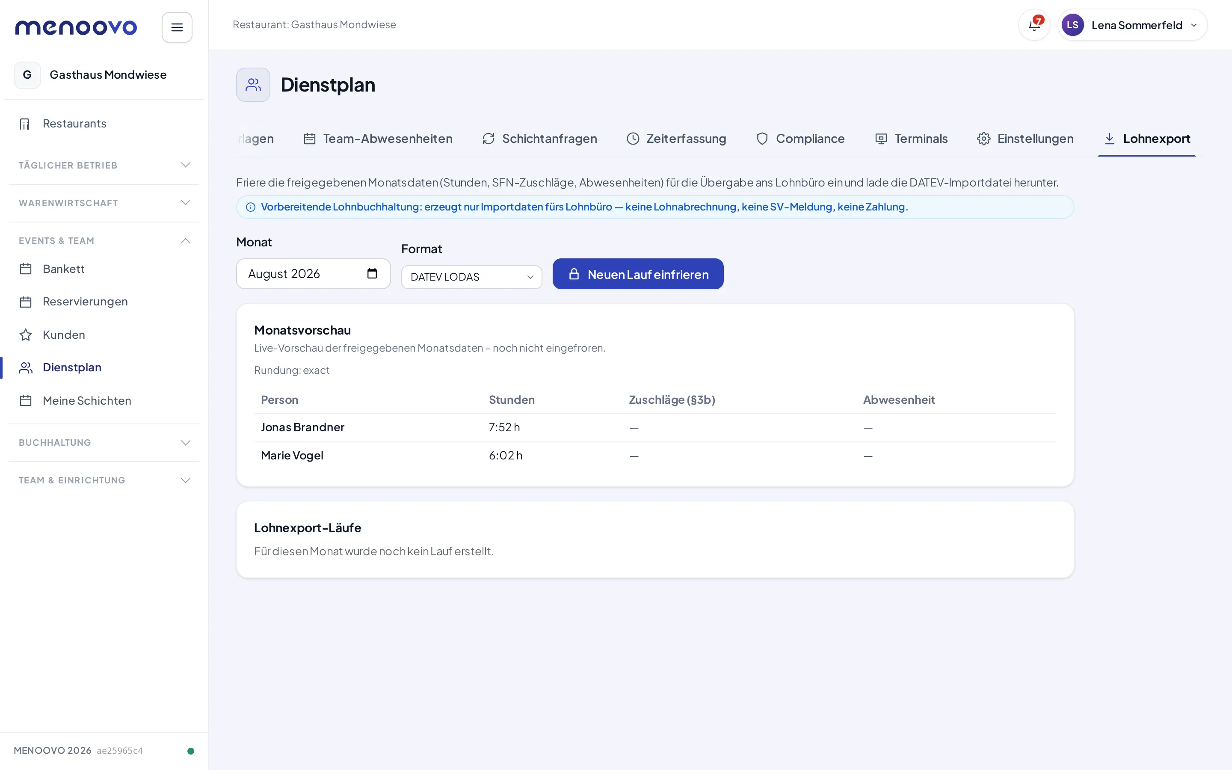Viewport: 1232px width, 770px height.
Task: Open Restaurants in the sidebar
Action: pos(104,124)
